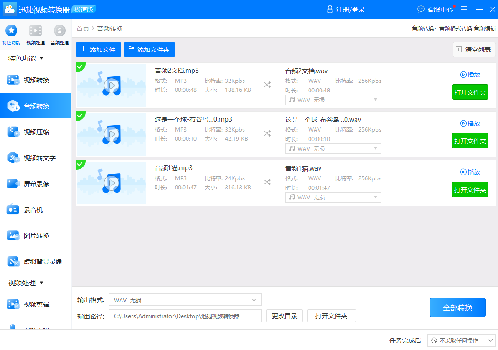Image resolution: width=498 pixels, height=350 pixels.
Task: Click the 客服中心 chat icon
Action: (x=421, y=9)
